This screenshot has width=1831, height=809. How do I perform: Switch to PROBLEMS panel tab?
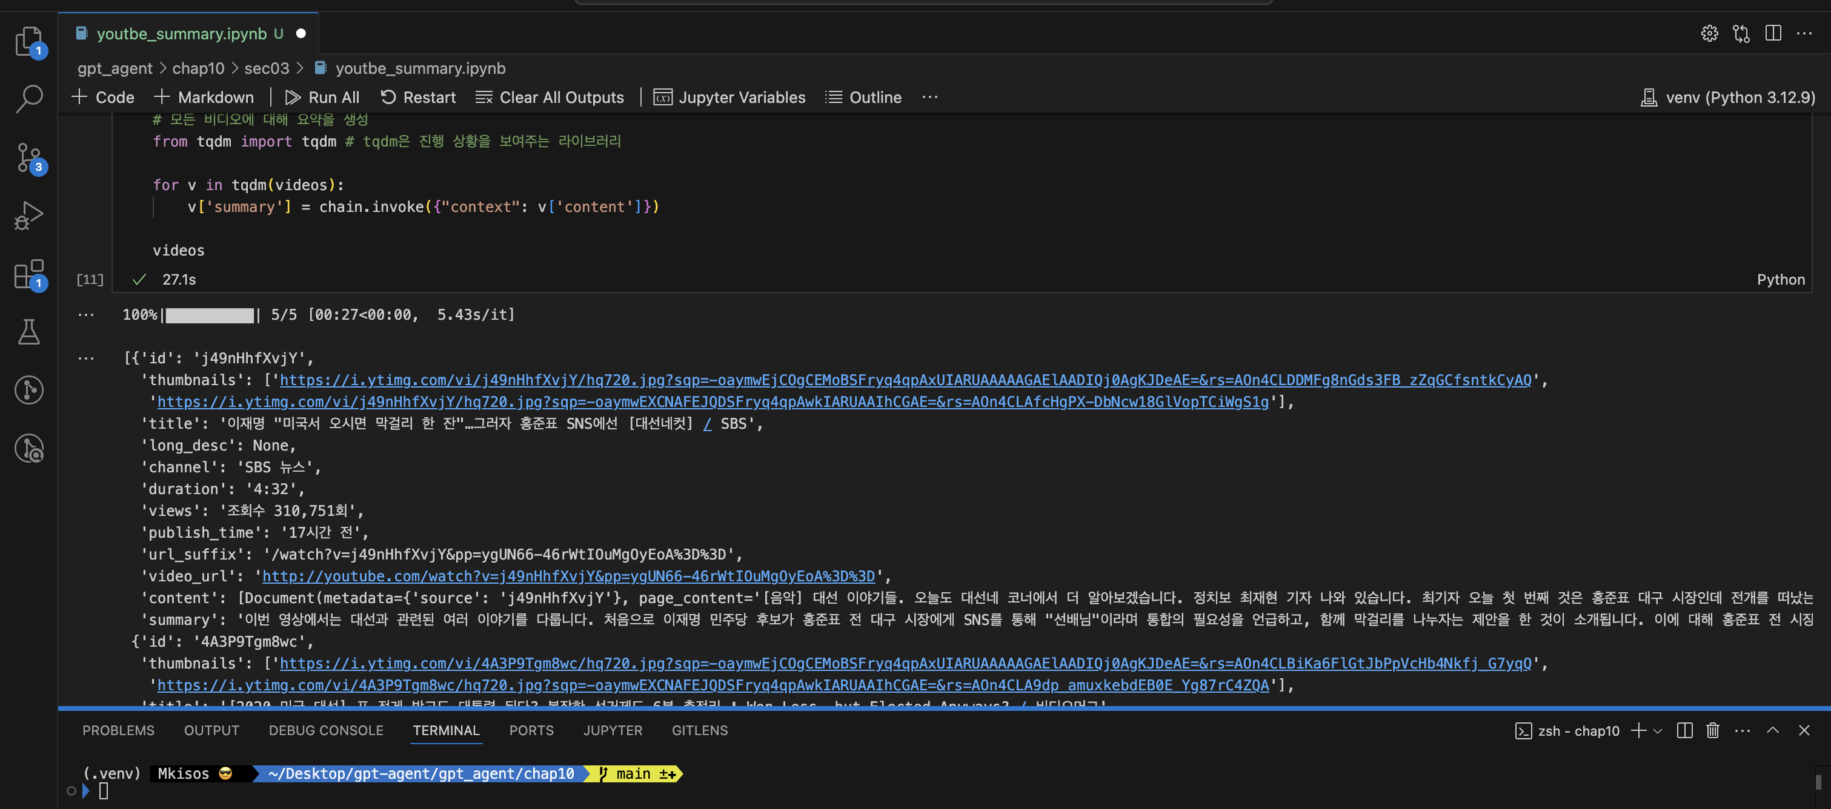[x=118, y=730]
